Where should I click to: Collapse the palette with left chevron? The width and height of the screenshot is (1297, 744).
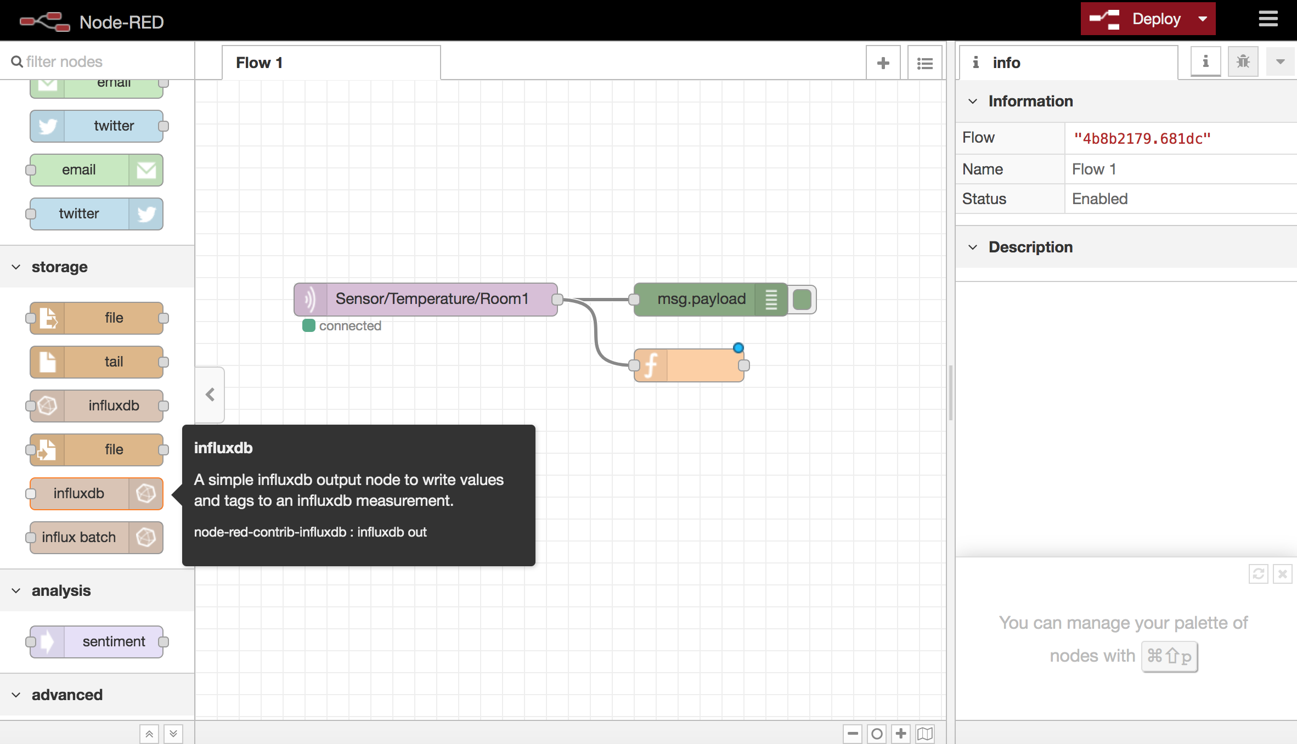[210, 394]
